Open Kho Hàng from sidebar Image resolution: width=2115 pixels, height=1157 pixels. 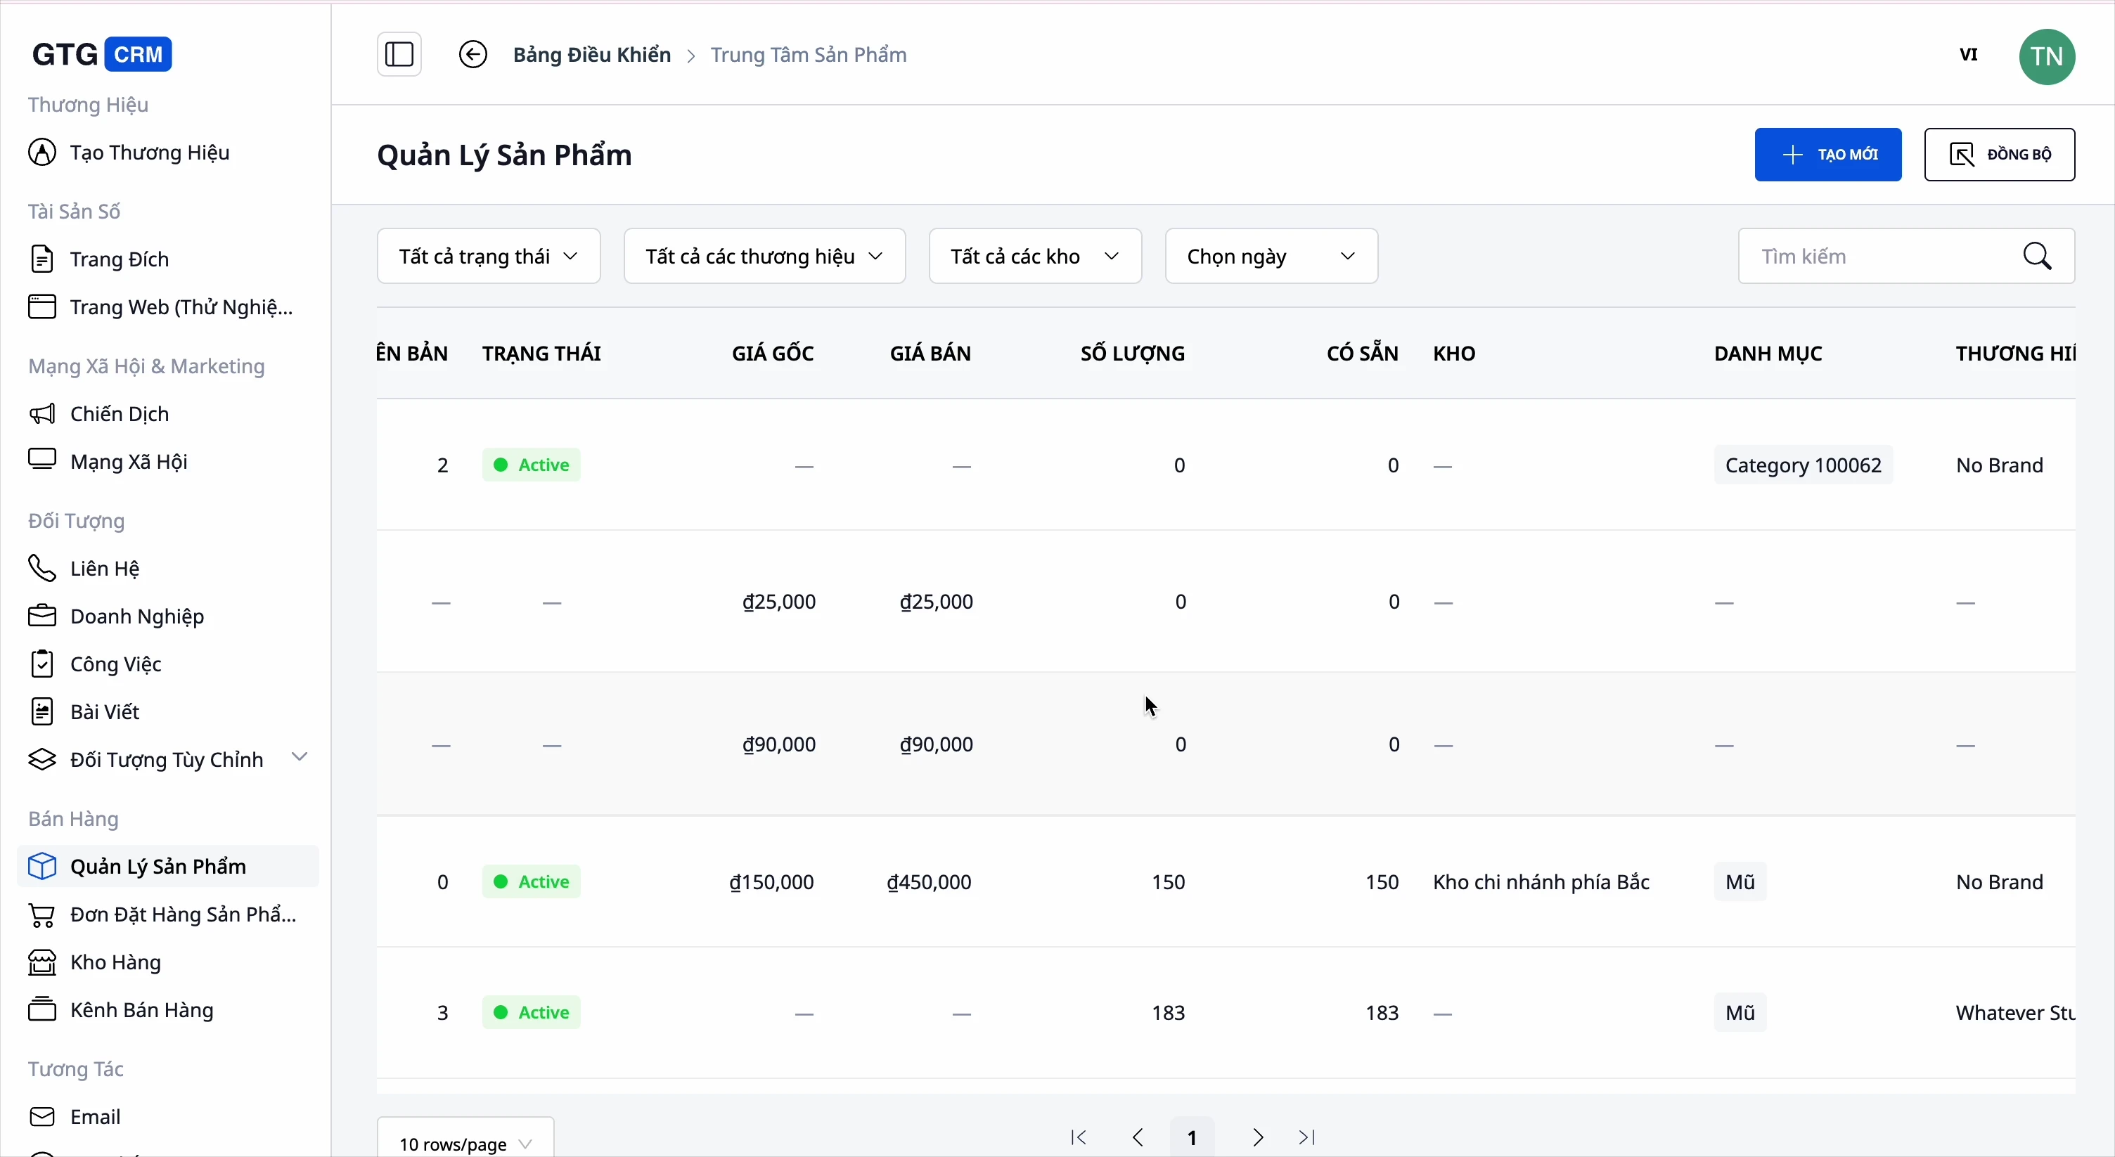pyautogui.click(x=115, y=962)
